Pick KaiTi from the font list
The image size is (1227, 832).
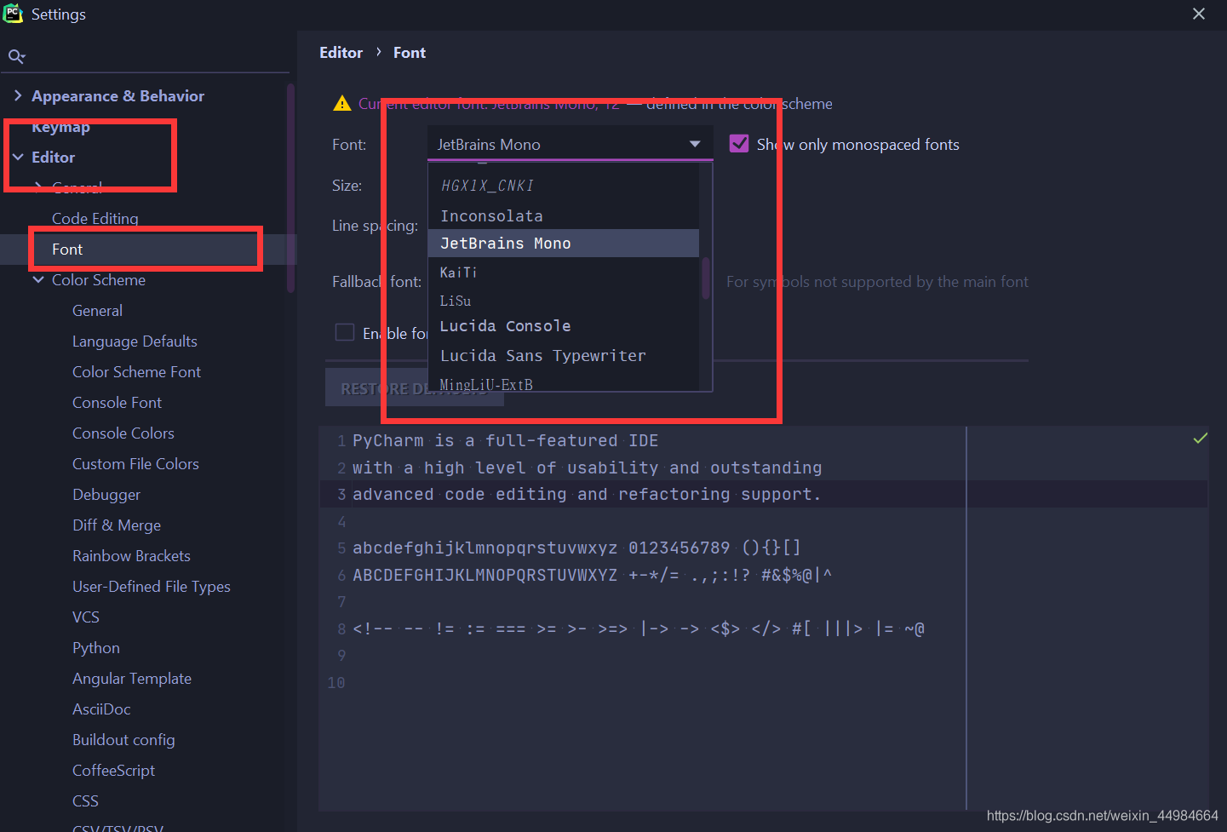pyautogui.click(x=563, y=272)
